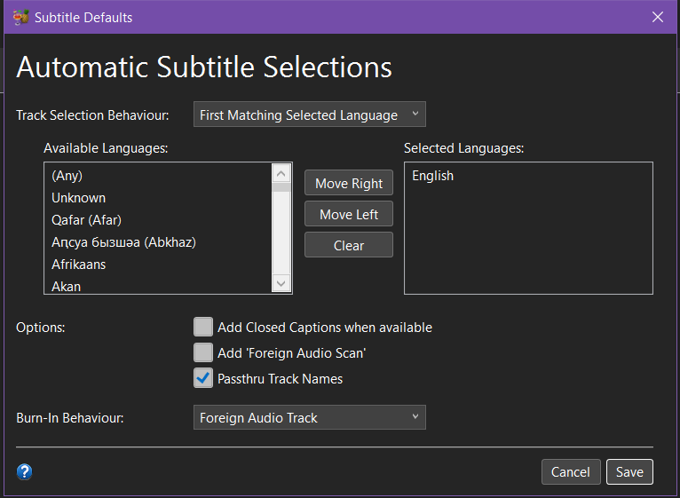Click the Move Left button
Screen dimensions: 680x498
[x=349, y=214]
